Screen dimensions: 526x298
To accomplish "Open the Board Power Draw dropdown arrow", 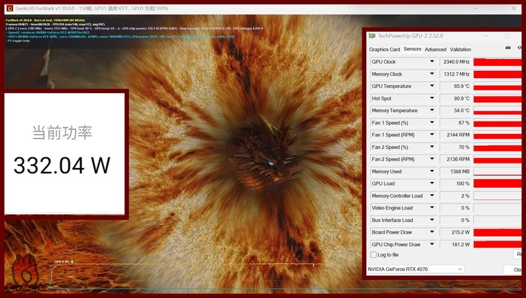I will coord(432,232).
